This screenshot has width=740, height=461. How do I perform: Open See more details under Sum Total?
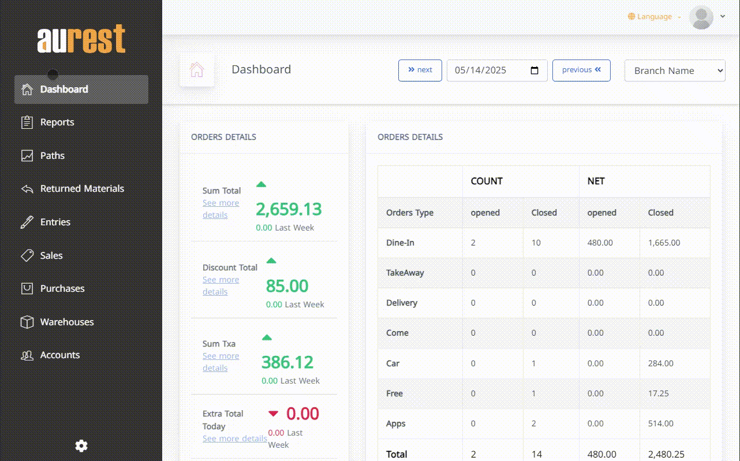220,209
